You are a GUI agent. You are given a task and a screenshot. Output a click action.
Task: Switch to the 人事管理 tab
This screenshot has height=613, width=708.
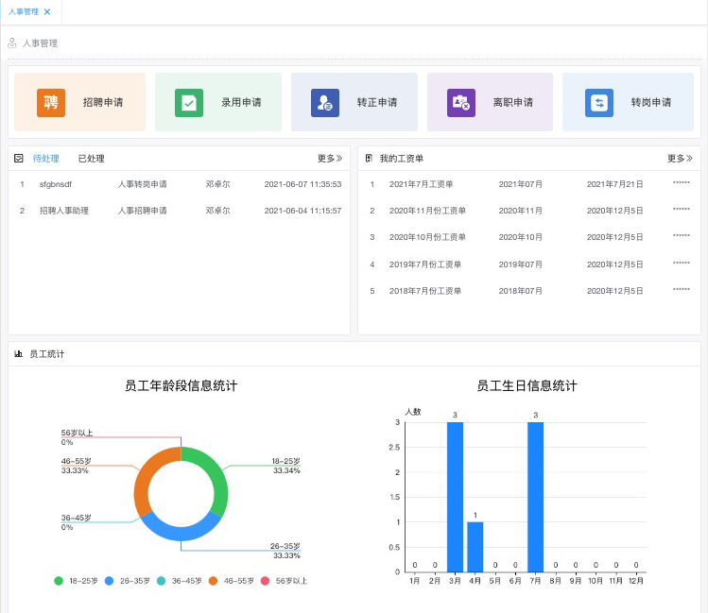(x=24, y=11)
